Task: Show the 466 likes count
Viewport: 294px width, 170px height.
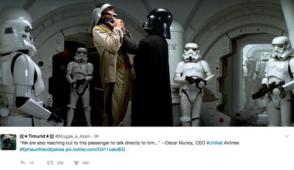Action: coord(85,163)
